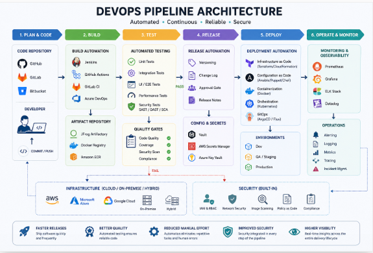Click the AWS logo in Infrastructure
Viewport: 373px width, 253px height.
tap(52, 200)
